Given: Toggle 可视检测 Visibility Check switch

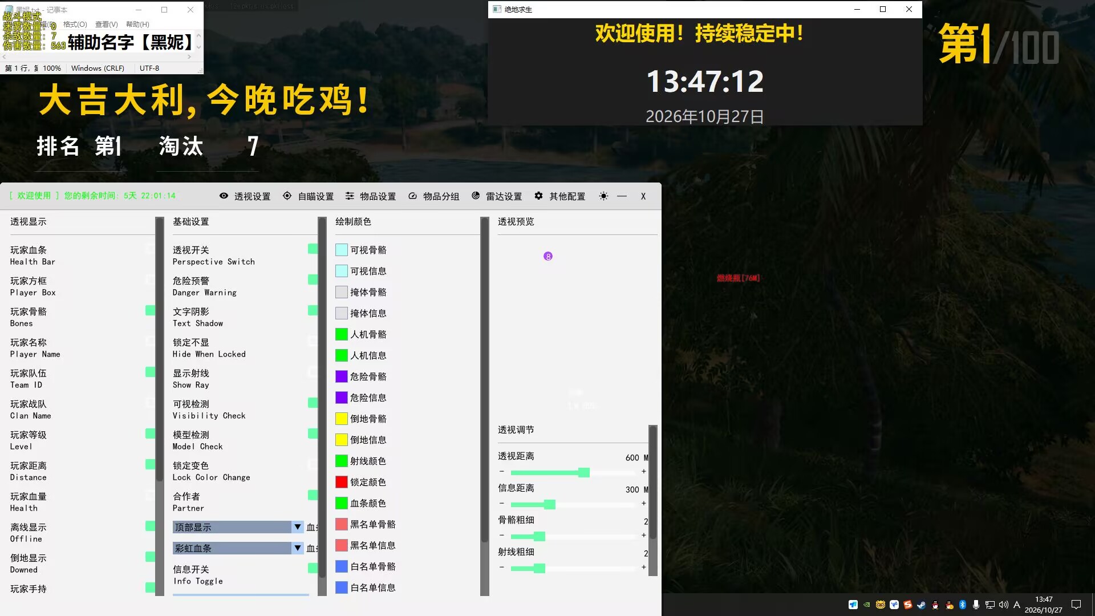Looking at the screenshot, I should click(313, 403).
